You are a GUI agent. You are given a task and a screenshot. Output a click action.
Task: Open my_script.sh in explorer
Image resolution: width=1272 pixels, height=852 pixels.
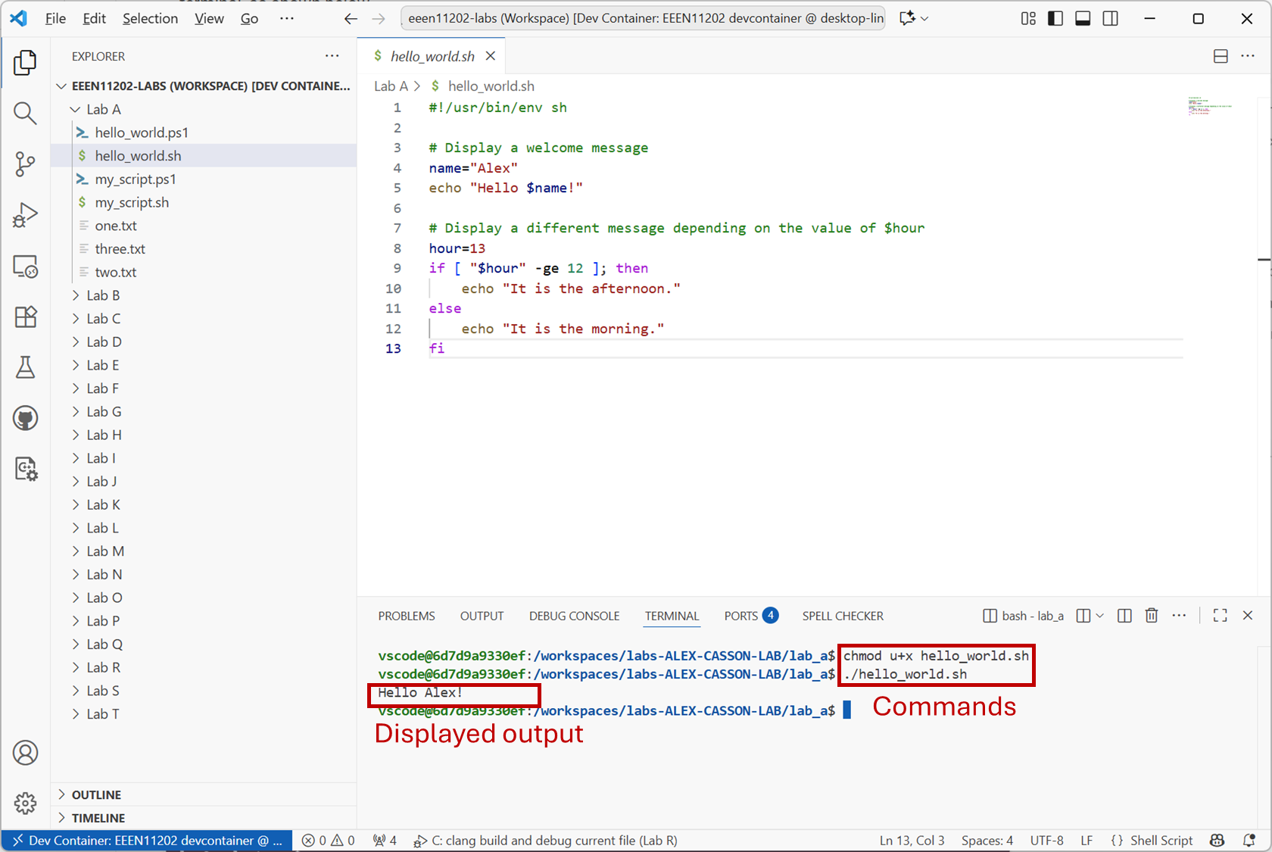point(132,202)
